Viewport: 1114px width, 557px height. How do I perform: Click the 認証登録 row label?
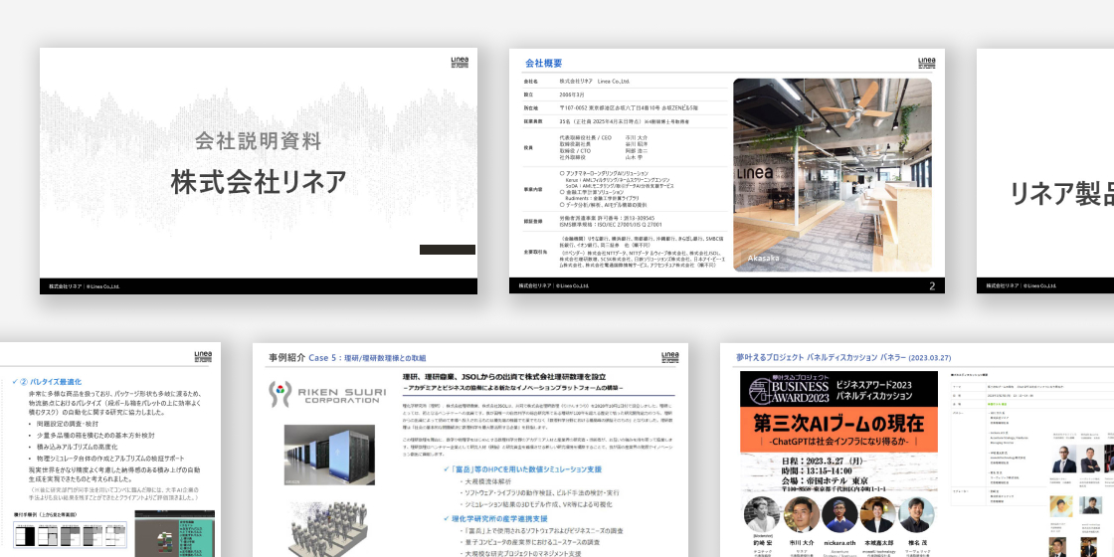533,221
